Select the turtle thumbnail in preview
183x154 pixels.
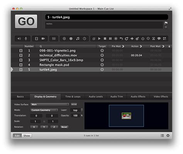127,116
